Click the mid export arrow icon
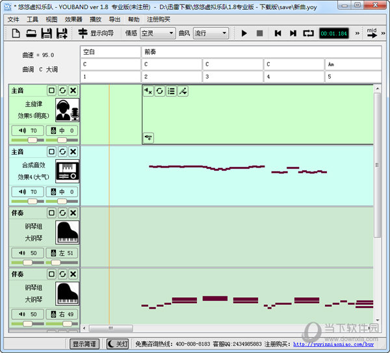Image resolution: width=390 pixels, height=353 pixels. coord(372,33)
